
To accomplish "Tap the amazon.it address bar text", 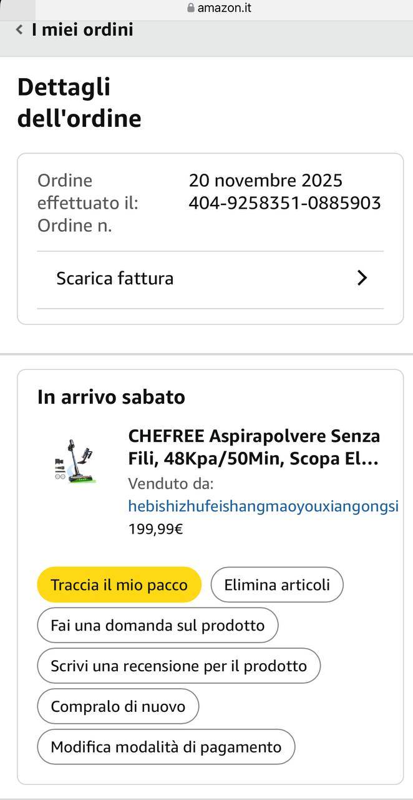I will (x=224, y=8).
